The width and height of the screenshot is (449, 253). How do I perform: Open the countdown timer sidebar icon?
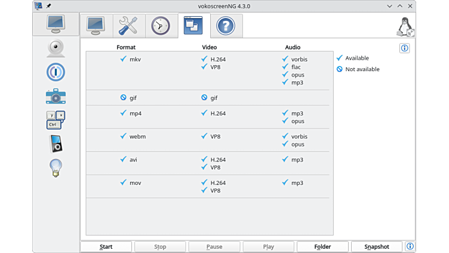tap(56, 72)
